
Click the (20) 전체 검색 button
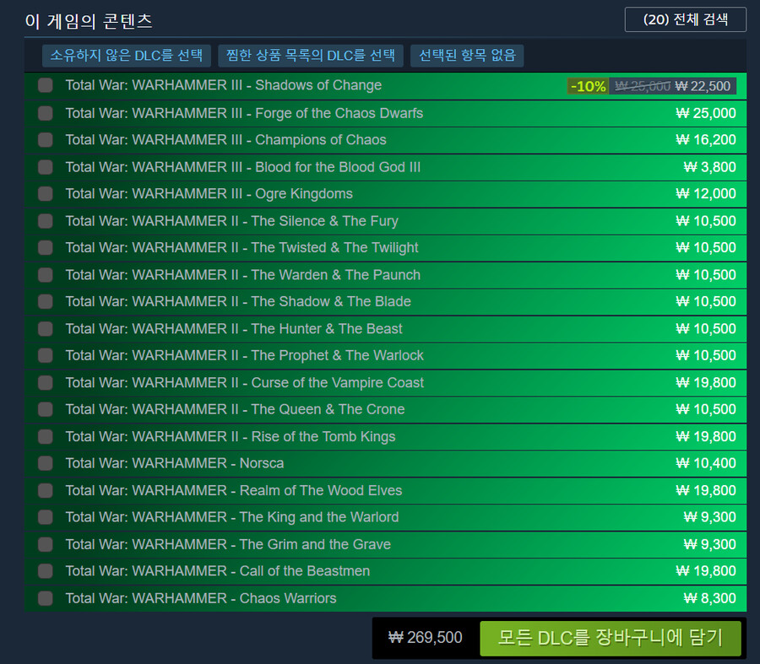(686, 19)
